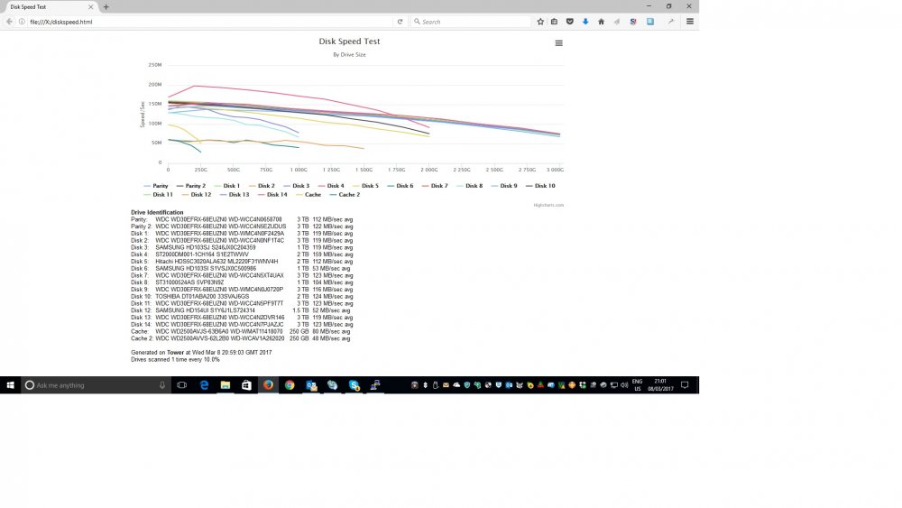Screen dimensions: 902x508
Task: Click the ENG US language indicator
Action: coord(637,385)
